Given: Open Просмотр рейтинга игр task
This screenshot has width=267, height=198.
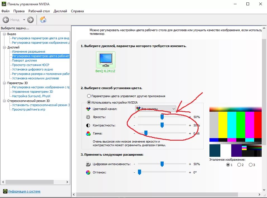Looking at the screenshot, I should 28,109.
